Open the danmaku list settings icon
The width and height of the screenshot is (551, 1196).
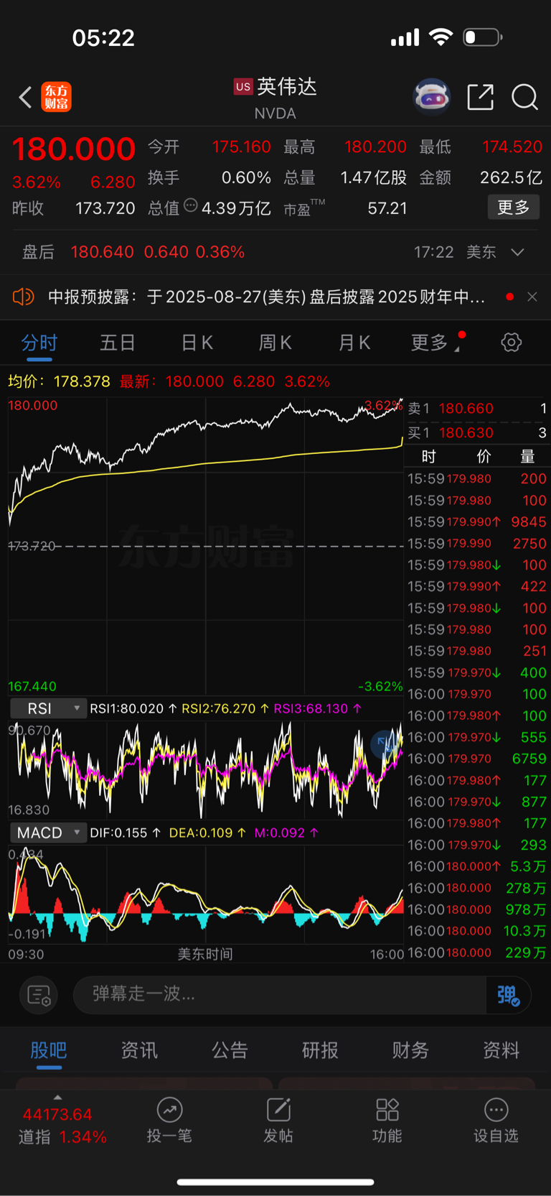click(39, 995)
